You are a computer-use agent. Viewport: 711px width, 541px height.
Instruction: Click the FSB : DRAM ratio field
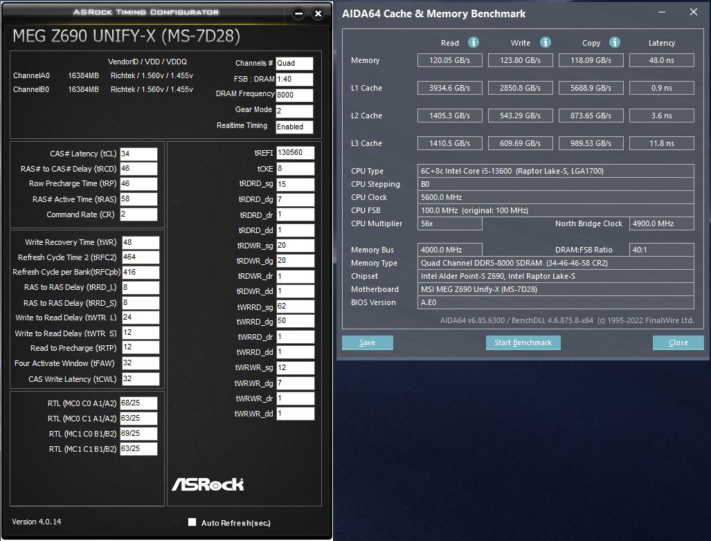click(294, 80)
